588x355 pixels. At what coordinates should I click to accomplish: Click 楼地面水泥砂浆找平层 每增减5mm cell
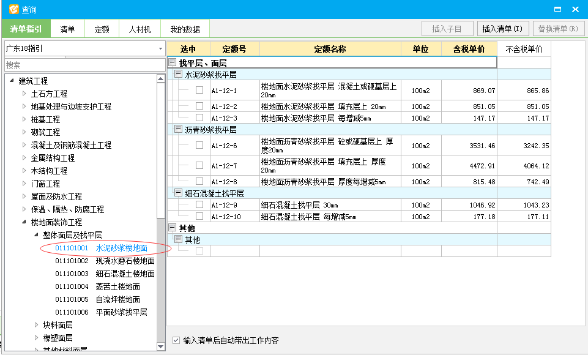(330, 118)
